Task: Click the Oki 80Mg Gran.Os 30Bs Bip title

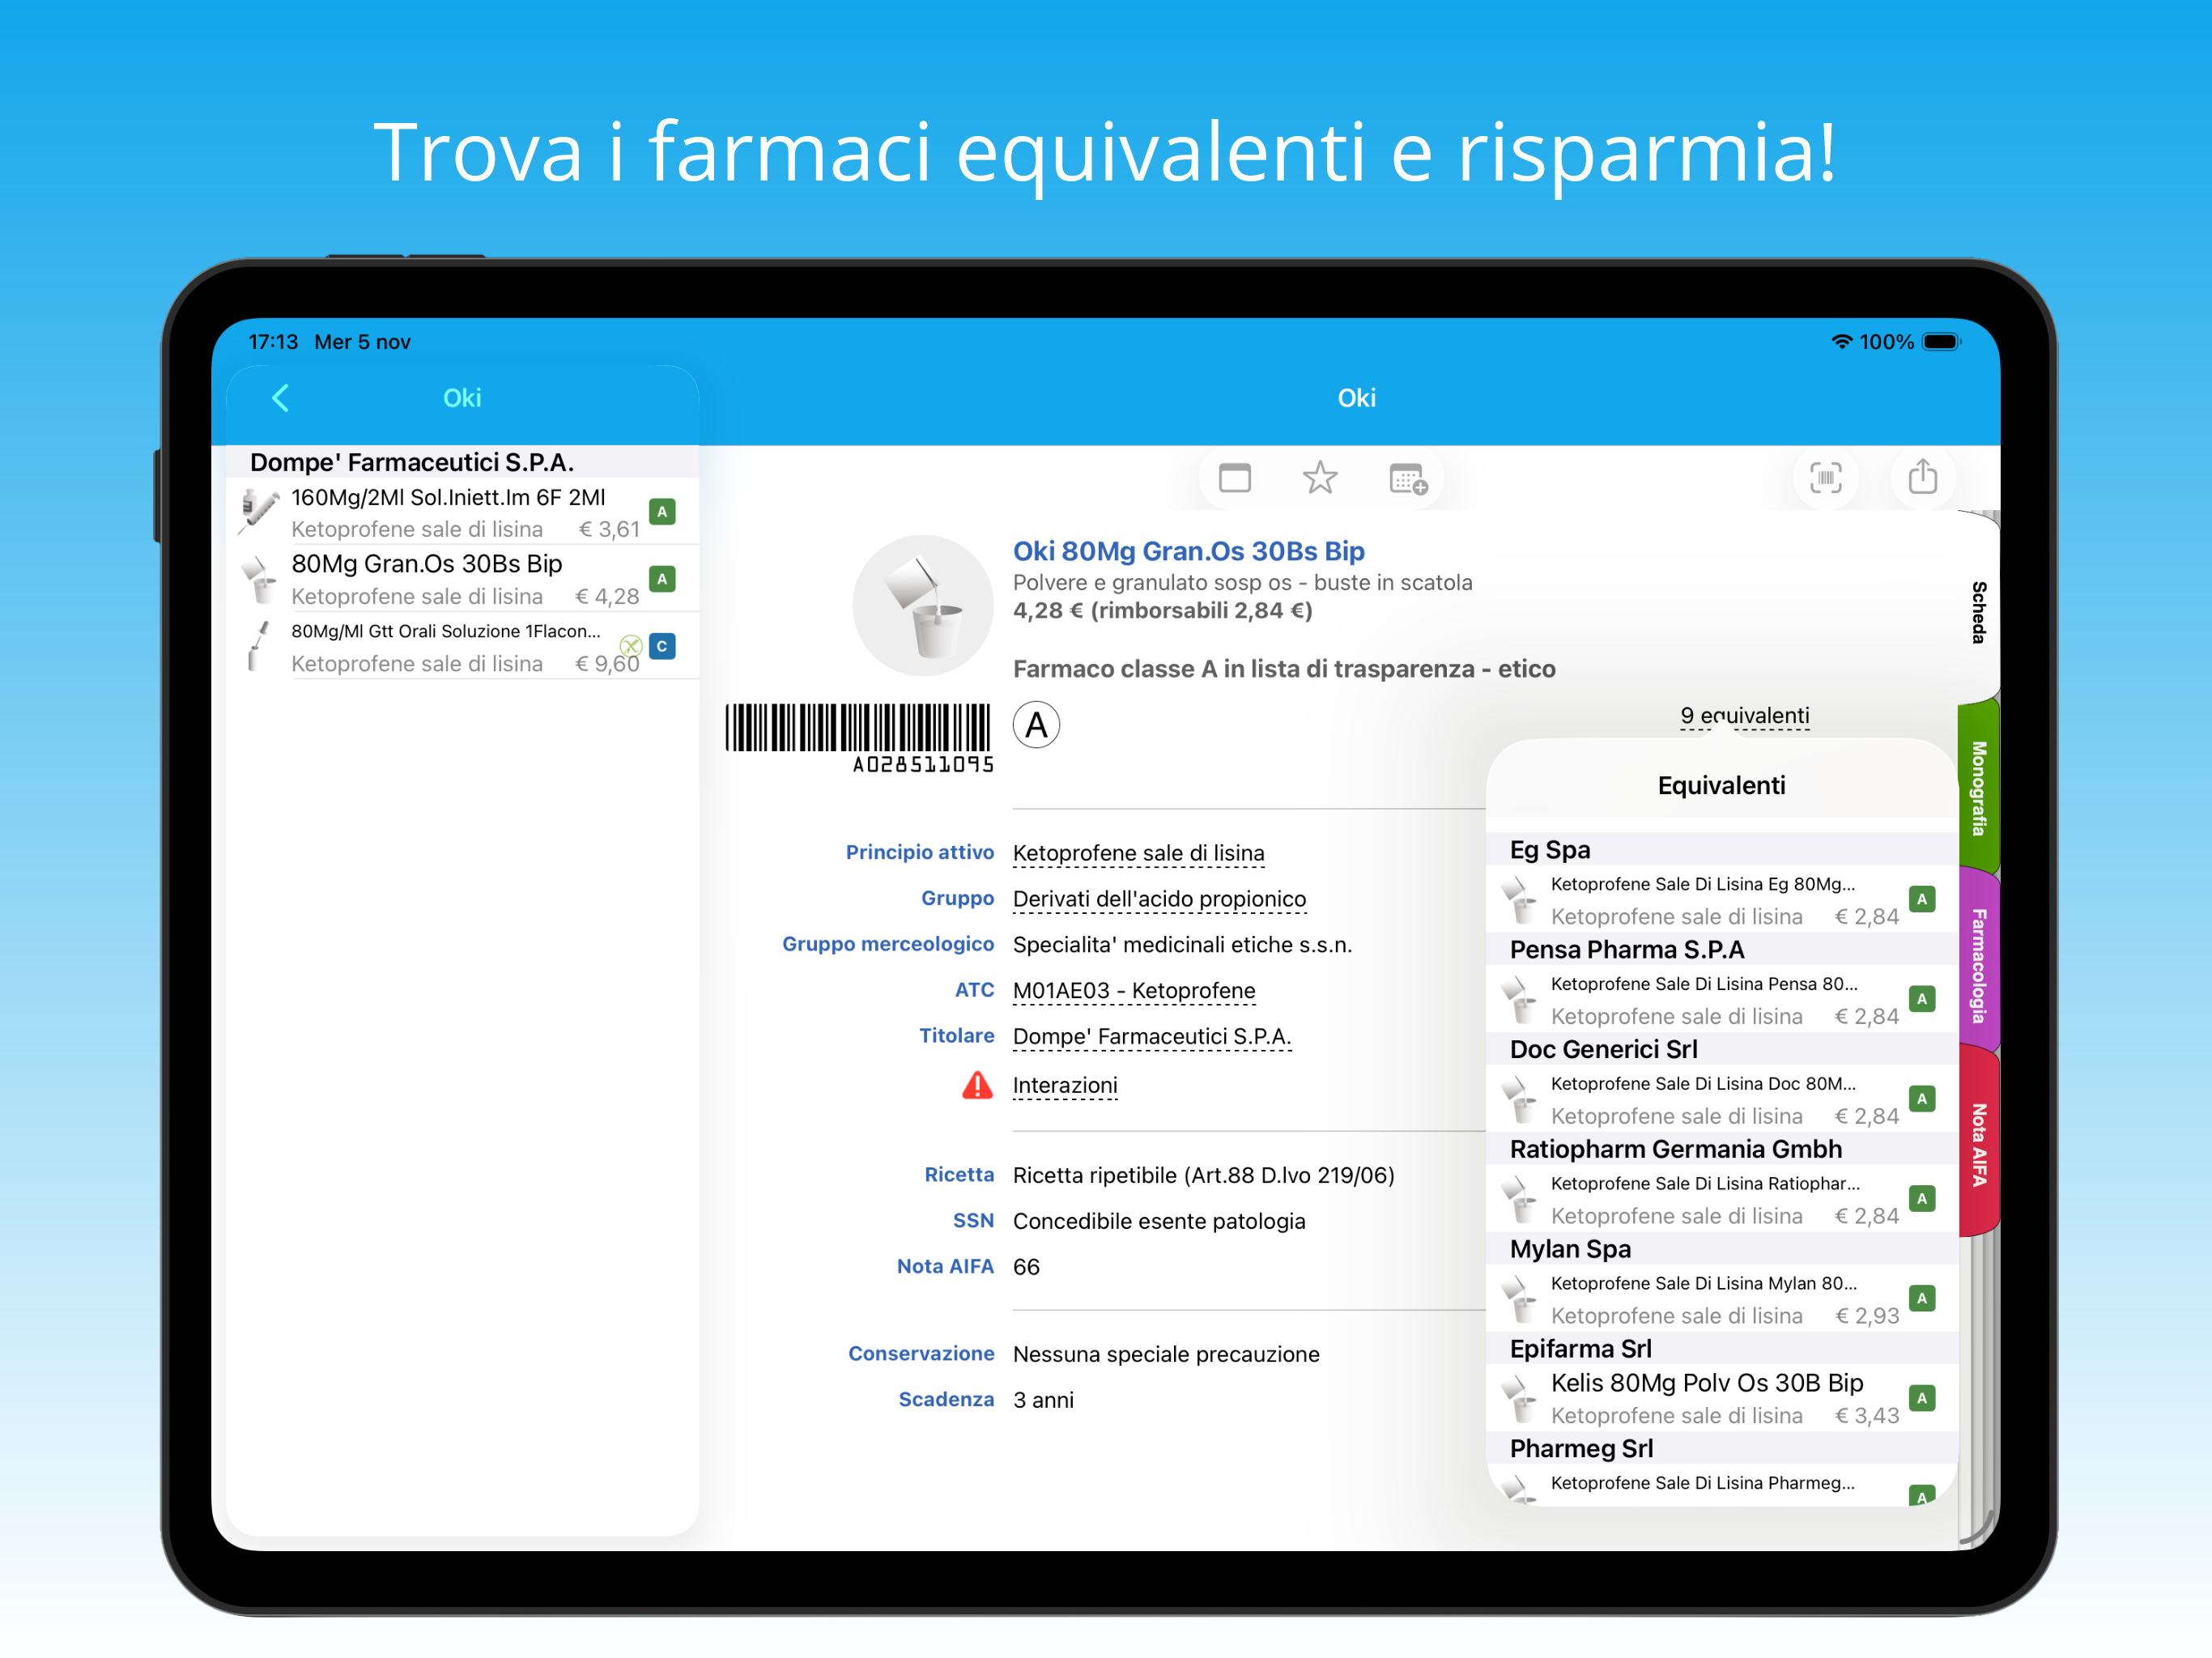Action: click(x=1188, y=551)
